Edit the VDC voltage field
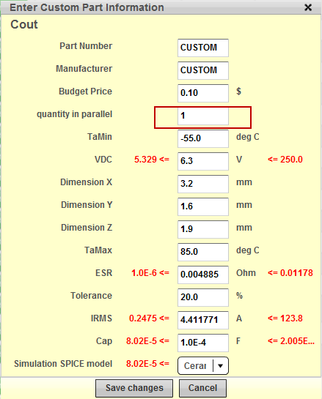 coord(203,161)
